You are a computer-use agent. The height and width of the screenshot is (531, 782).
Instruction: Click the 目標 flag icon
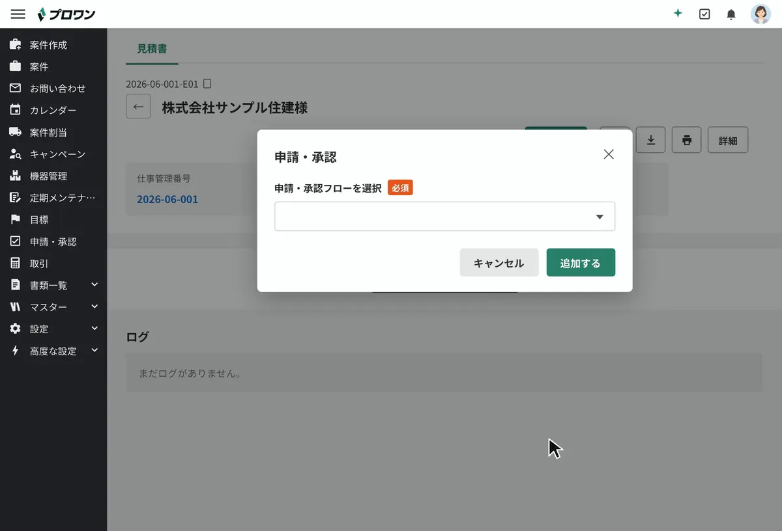click(15, 219)
